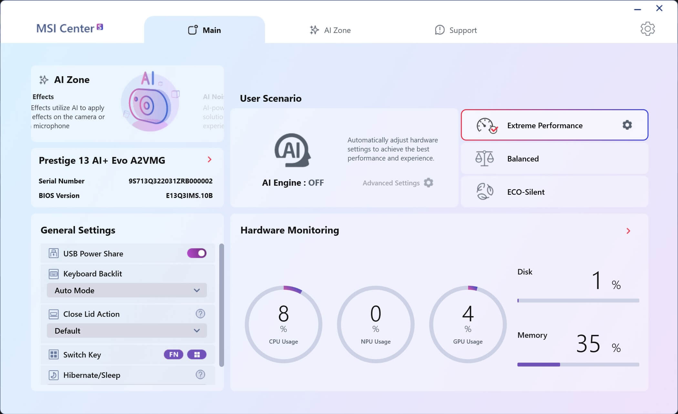Image resolution: width=678 pixels, height=414 pixels.
Task: Select ECO-Silent scenario icon
Action: coord(484,191)
